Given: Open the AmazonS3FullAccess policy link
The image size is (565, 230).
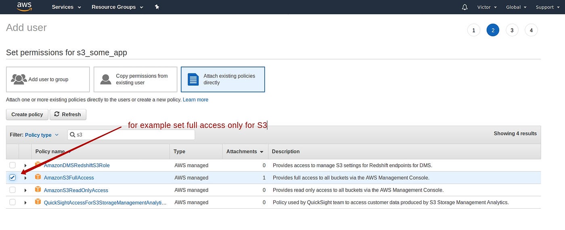Looking at the screenshot, I should pyautogui.click(x=69, y=178).
